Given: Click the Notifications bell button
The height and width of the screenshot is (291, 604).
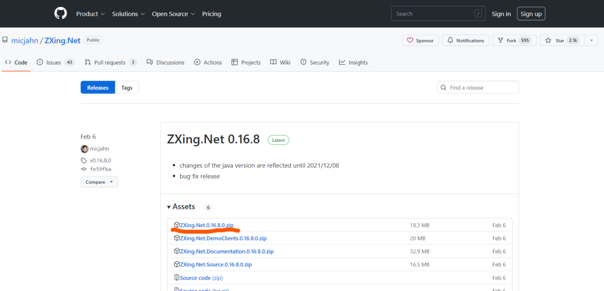Looking at the screenshot, I should point(466,41).
